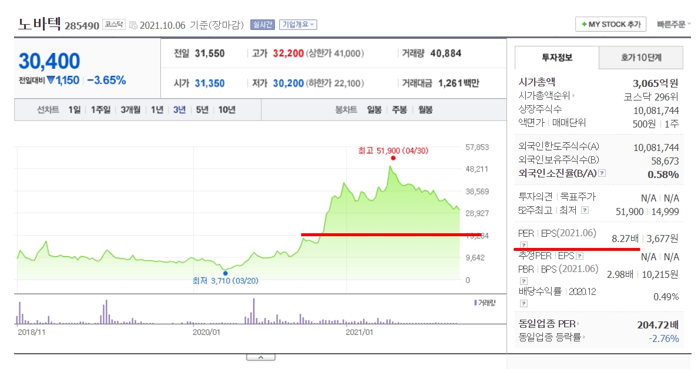This screenshot has width=698, height=369.
Task: Click 거래대금 value 1,261백만
Action: (x=458, y=83)
